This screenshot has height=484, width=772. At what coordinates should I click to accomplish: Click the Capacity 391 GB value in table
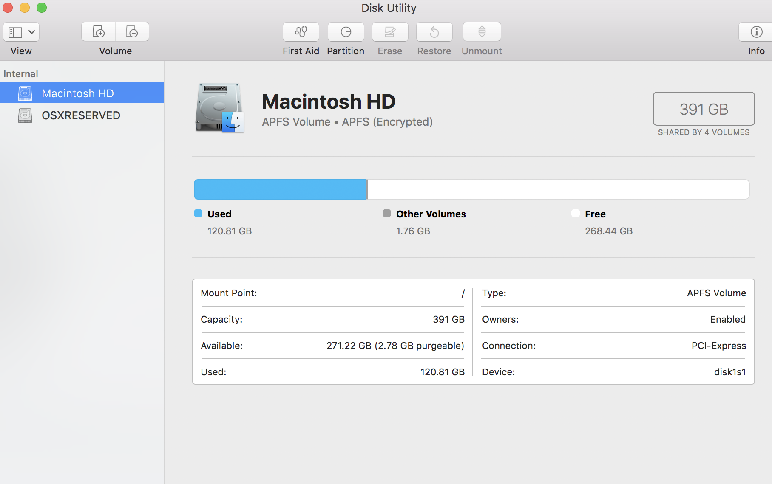[449, 319]
